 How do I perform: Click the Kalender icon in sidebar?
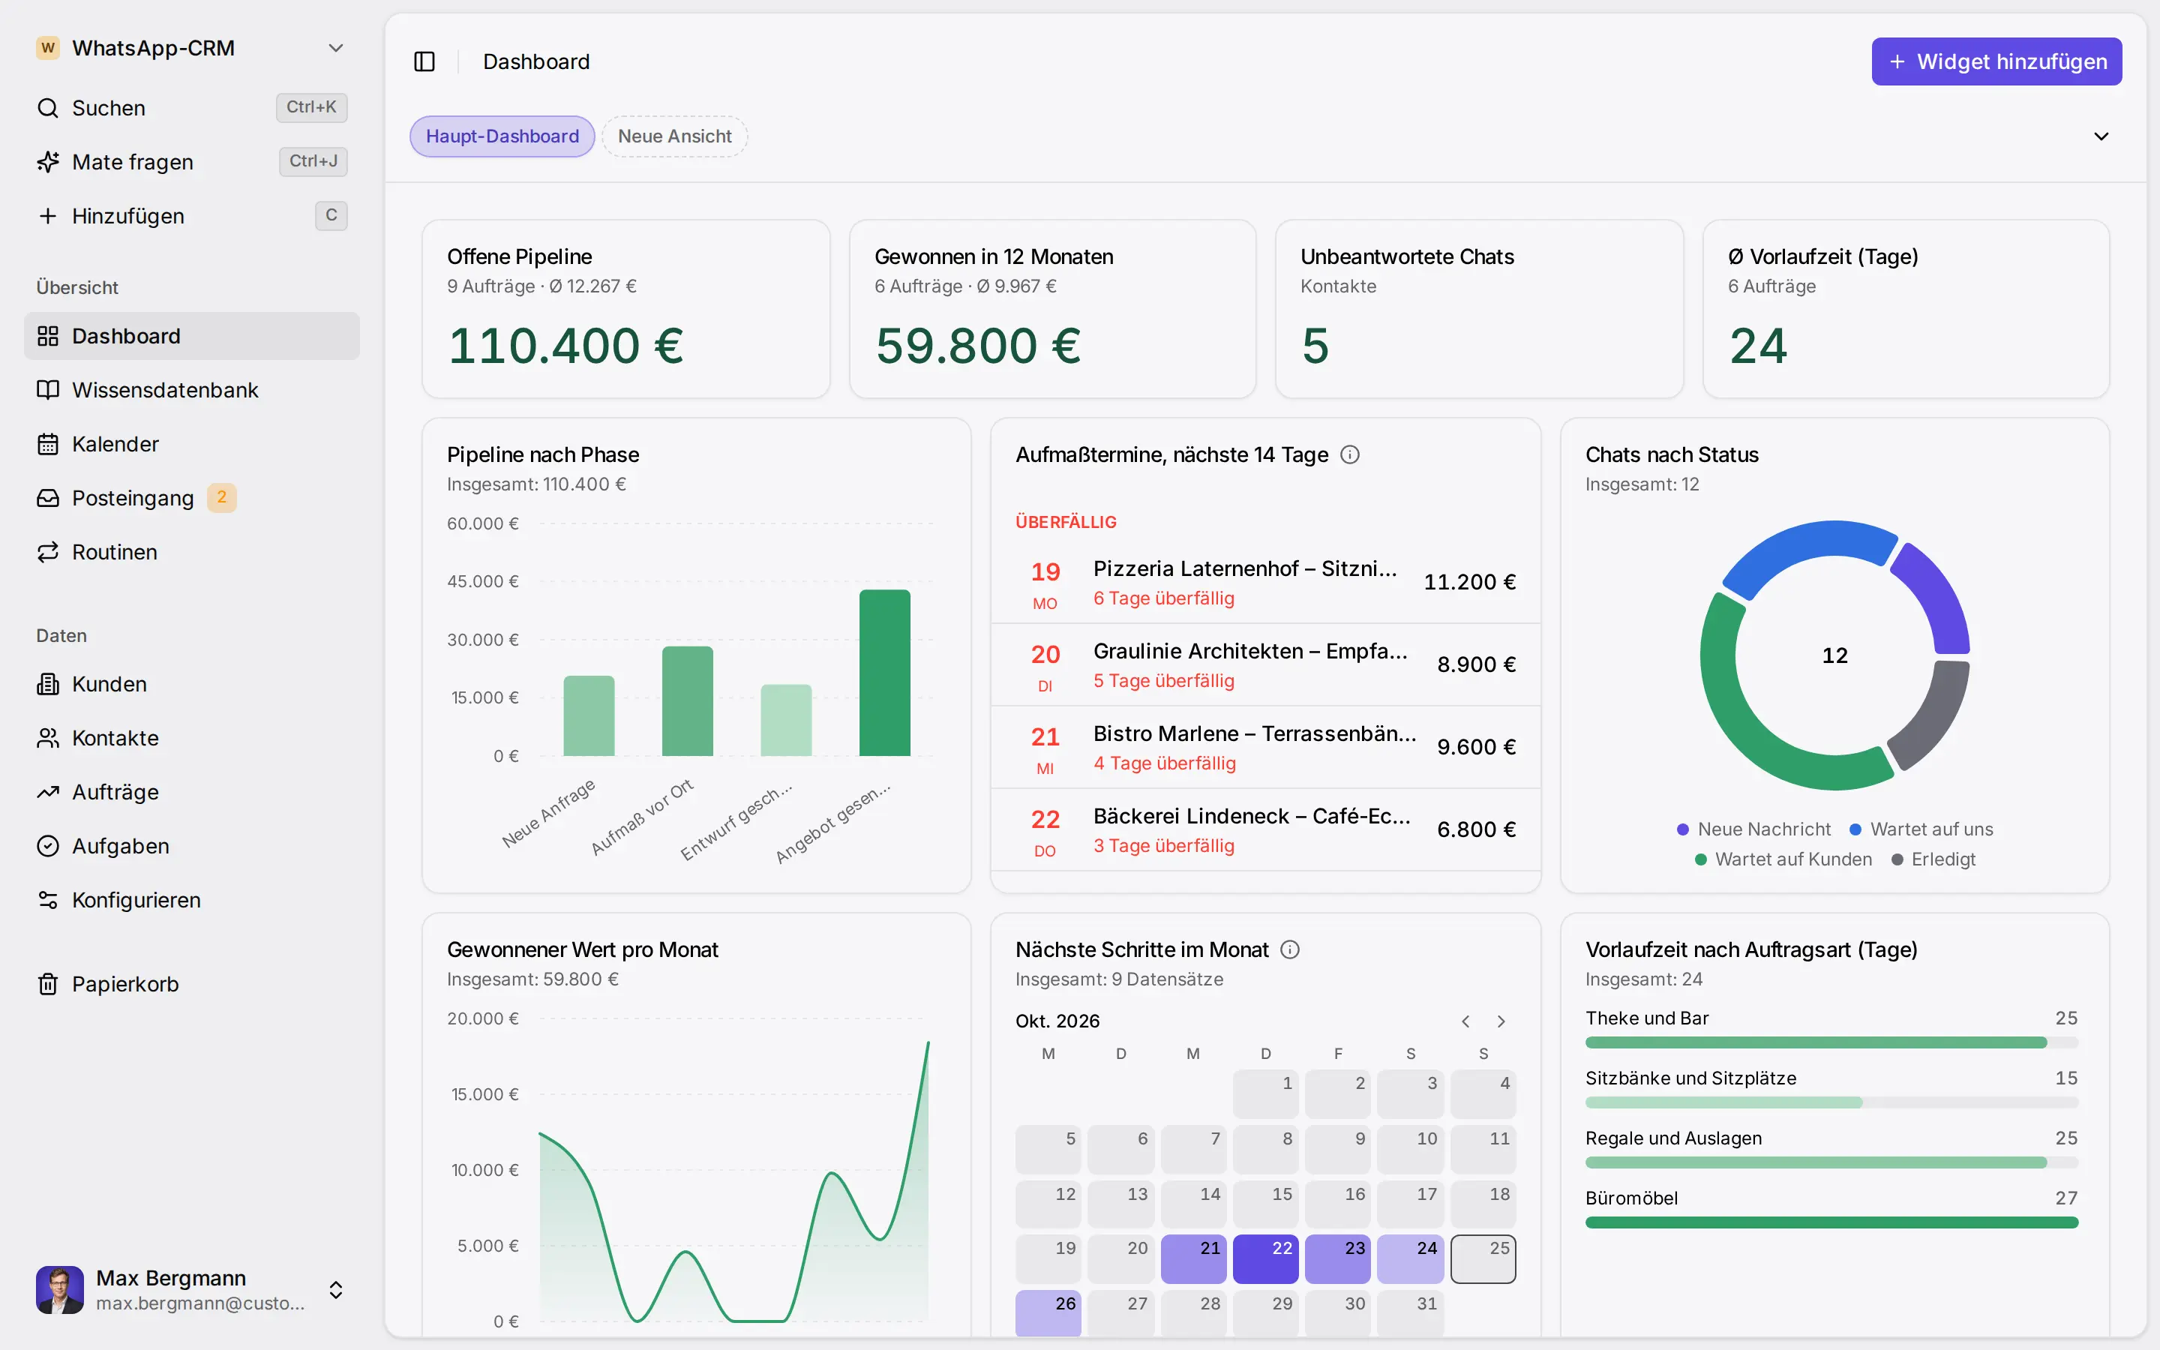pos(47,444)
